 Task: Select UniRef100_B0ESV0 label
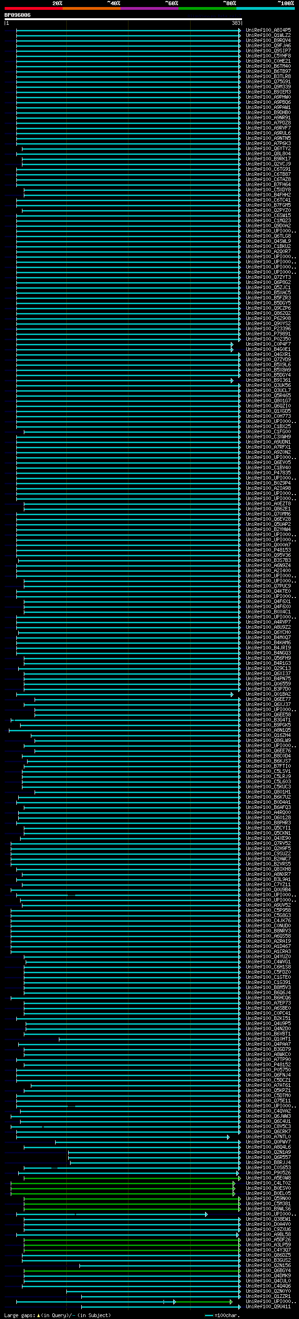(268, 1188)
